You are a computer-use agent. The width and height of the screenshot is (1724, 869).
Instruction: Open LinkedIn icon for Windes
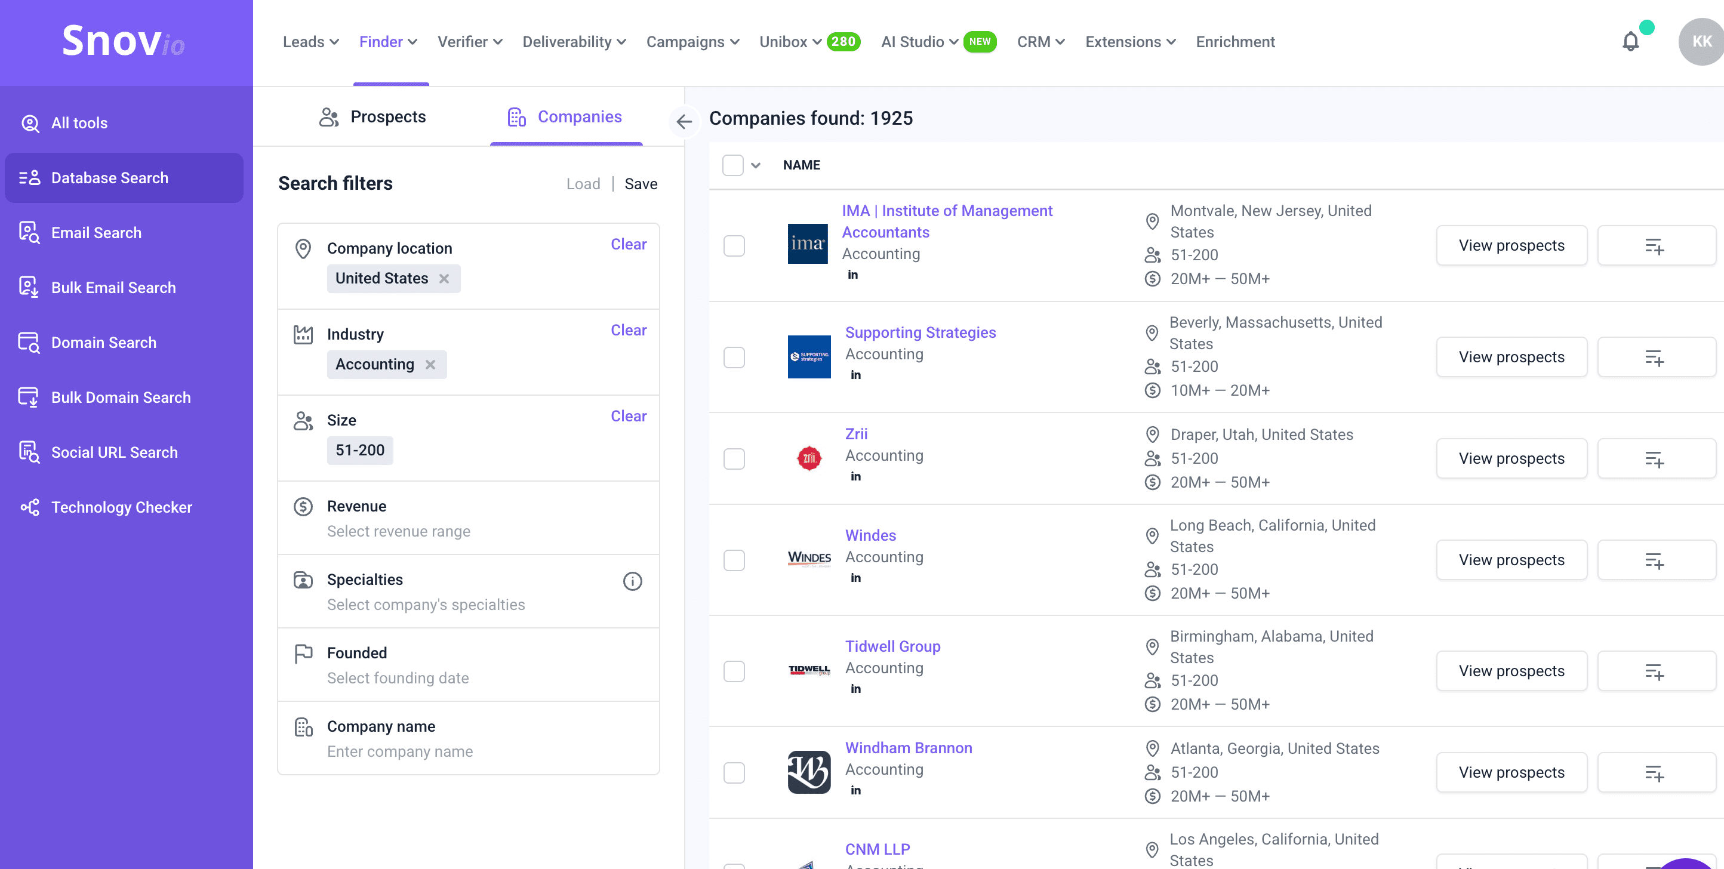[855, 578]
